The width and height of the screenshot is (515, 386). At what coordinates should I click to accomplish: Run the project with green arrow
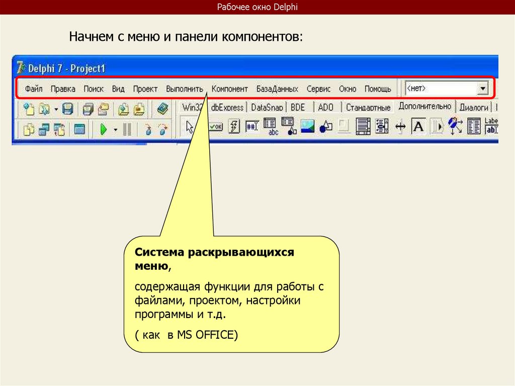tap(104, 129)
